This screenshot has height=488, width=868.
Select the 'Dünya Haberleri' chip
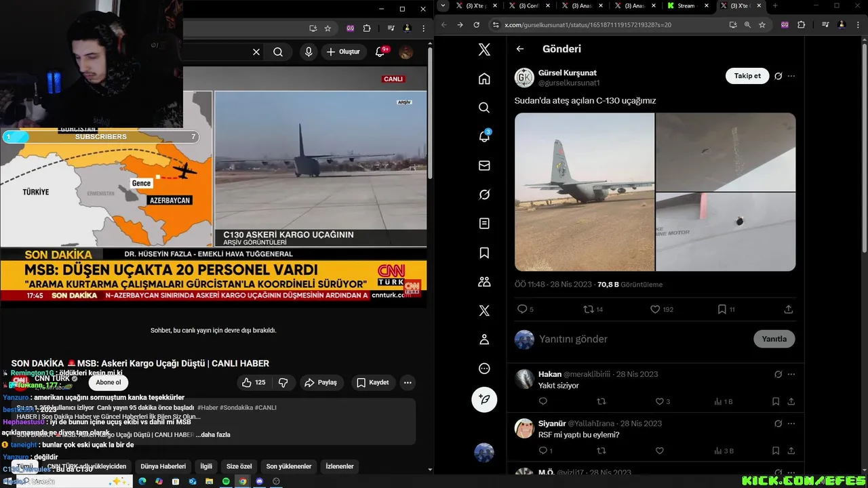163,466
